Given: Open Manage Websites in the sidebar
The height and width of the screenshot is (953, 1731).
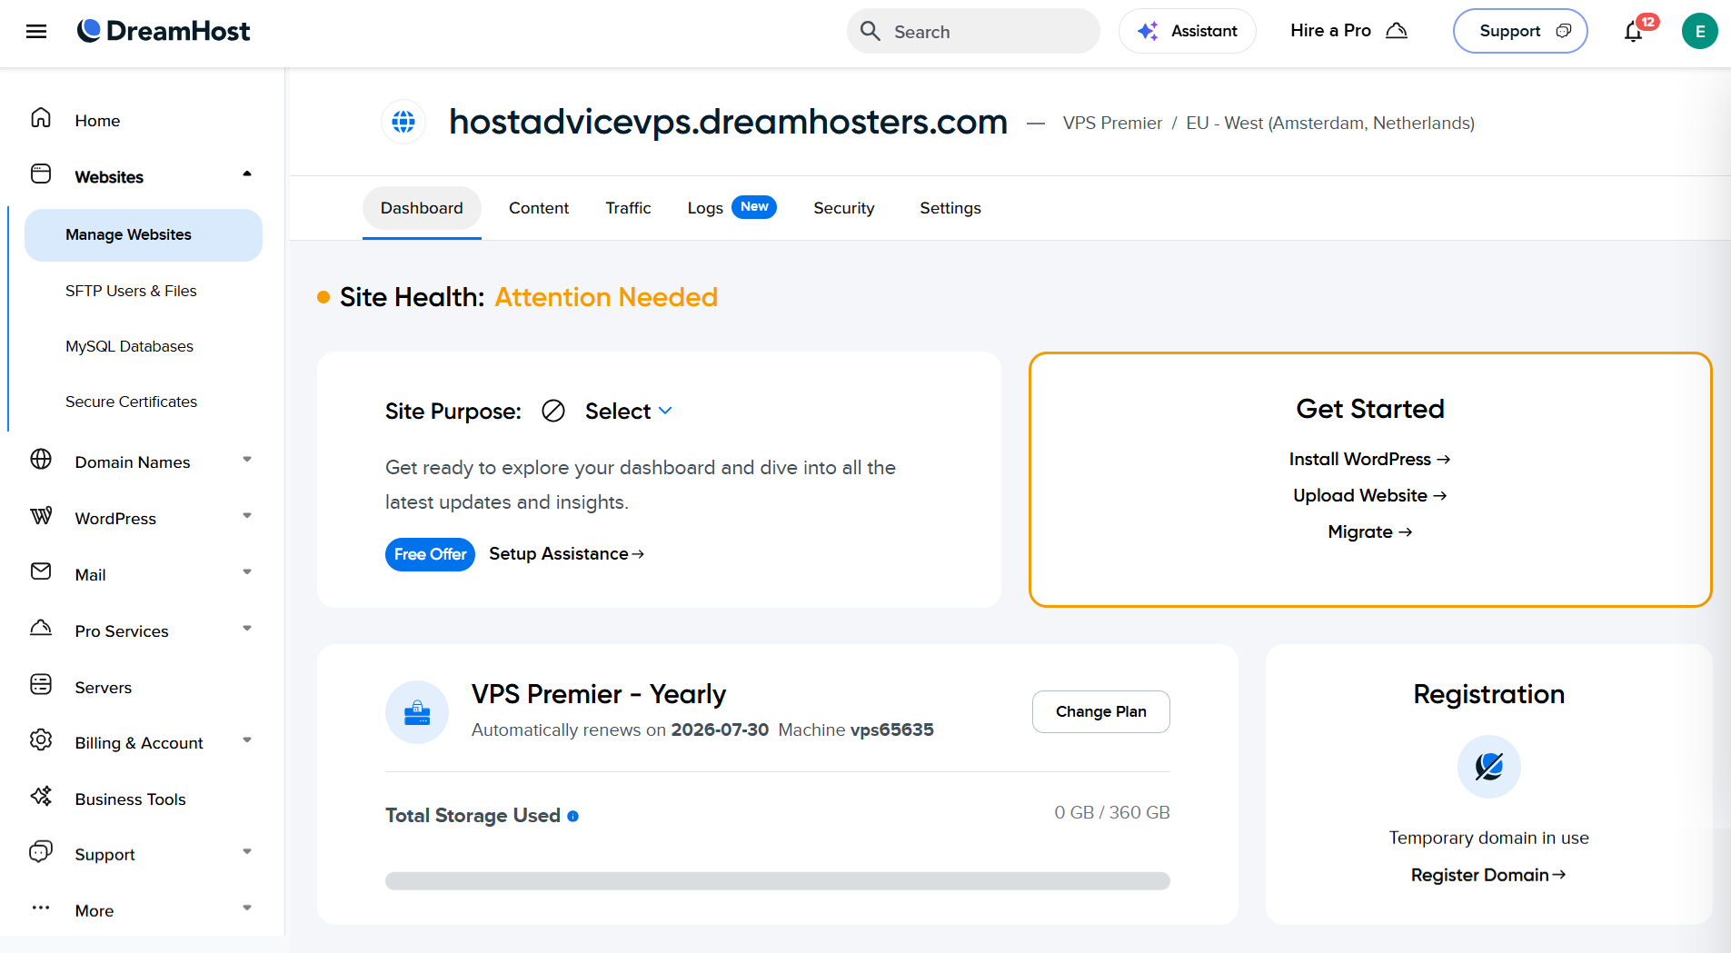Looking at the screenshot, I should click(144, 235).
